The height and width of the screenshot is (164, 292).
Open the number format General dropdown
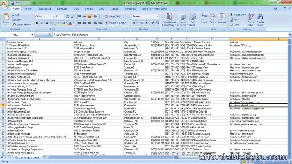click(x=158, y=17)
